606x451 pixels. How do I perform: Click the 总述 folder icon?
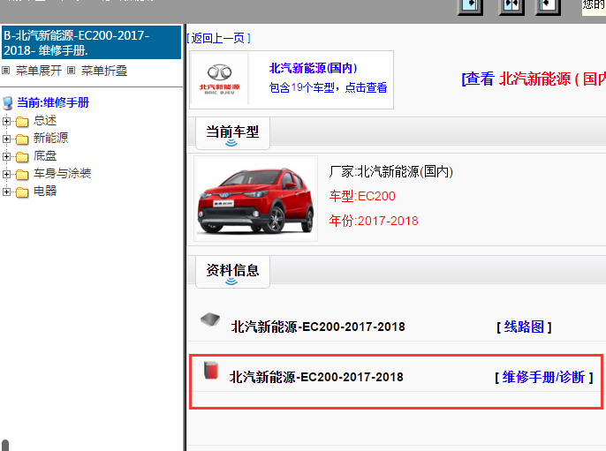click(22, 122)
